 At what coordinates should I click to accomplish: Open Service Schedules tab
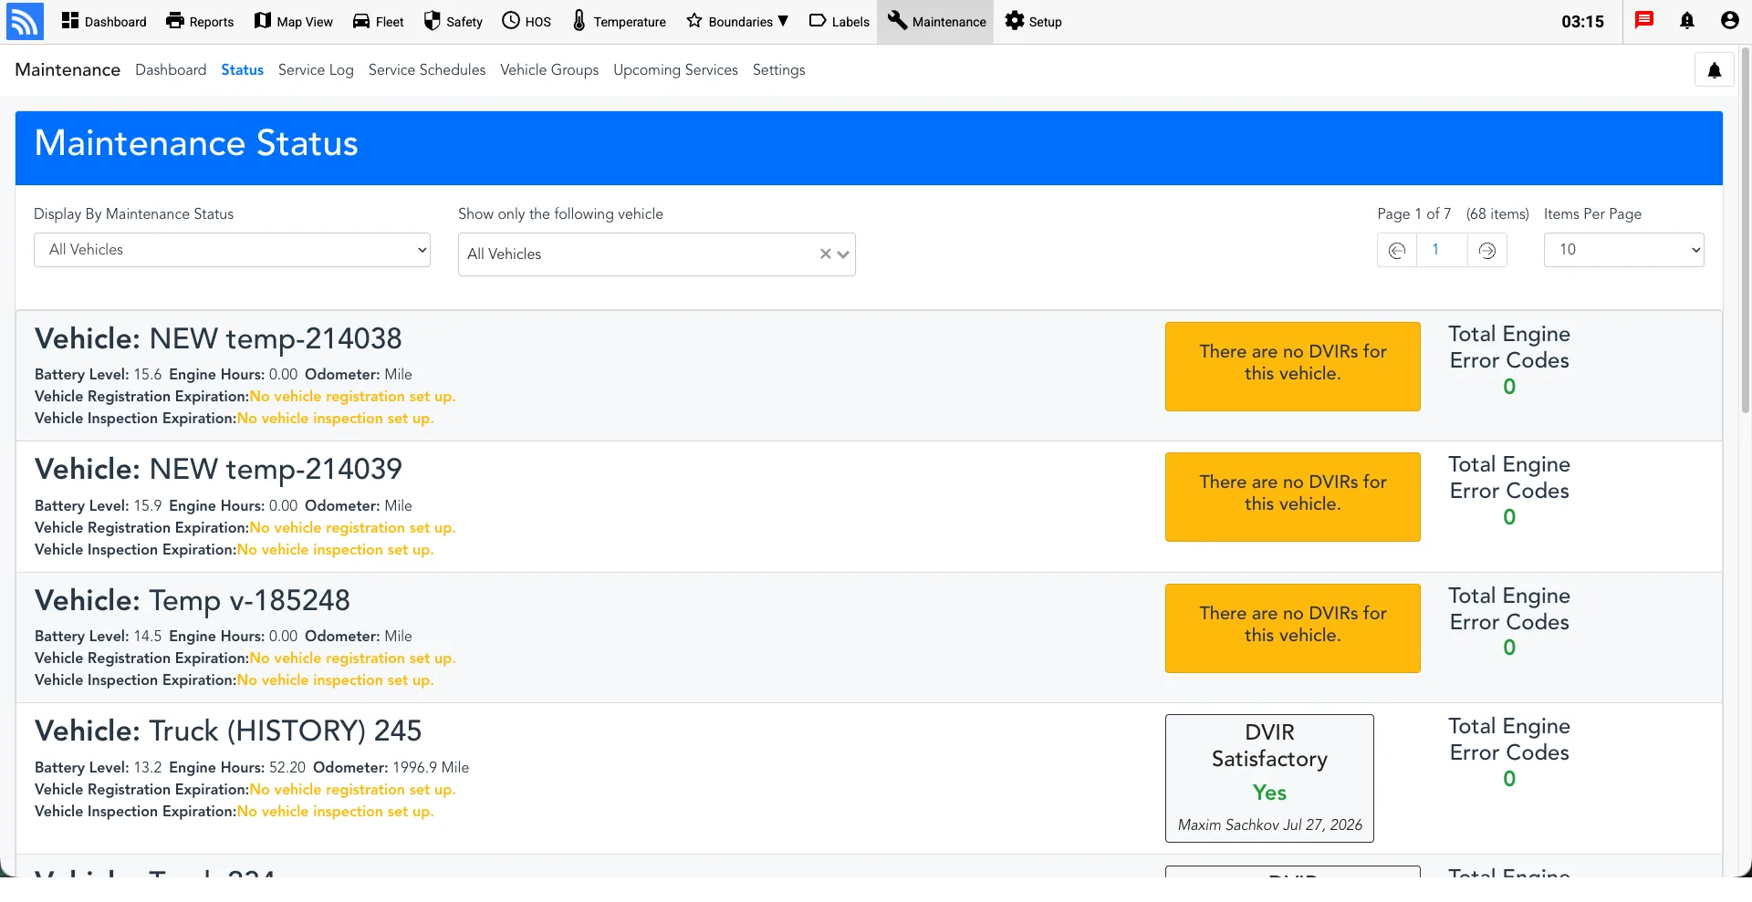(427, 69)
